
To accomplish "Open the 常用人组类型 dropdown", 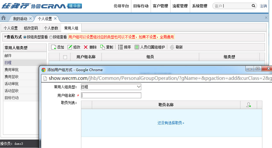I will [x=111, y=87].
